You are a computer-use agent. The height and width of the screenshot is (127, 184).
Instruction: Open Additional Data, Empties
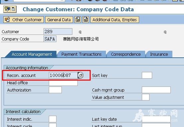point(115,20)
